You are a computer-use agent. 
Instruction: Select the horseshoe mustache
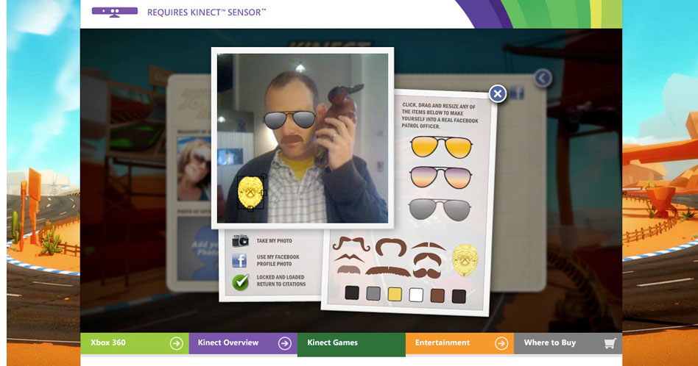tap(391, 247)
